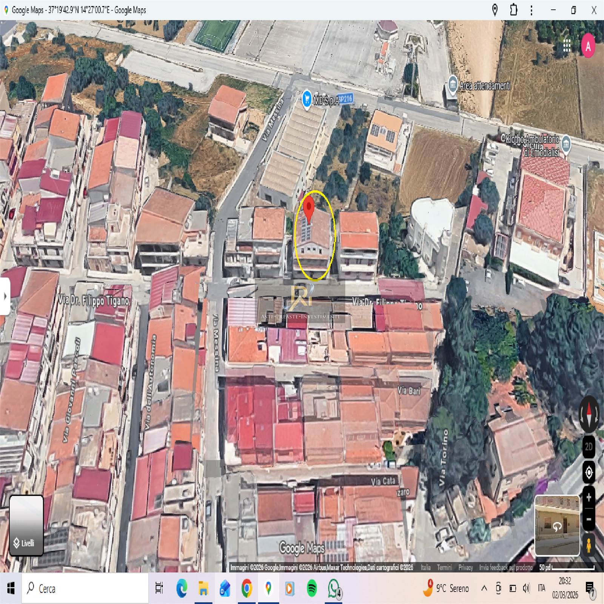The height and width of the screenshot is (604, 604).
Task: Click the Area attendamenti map marker
Action: 452,85
